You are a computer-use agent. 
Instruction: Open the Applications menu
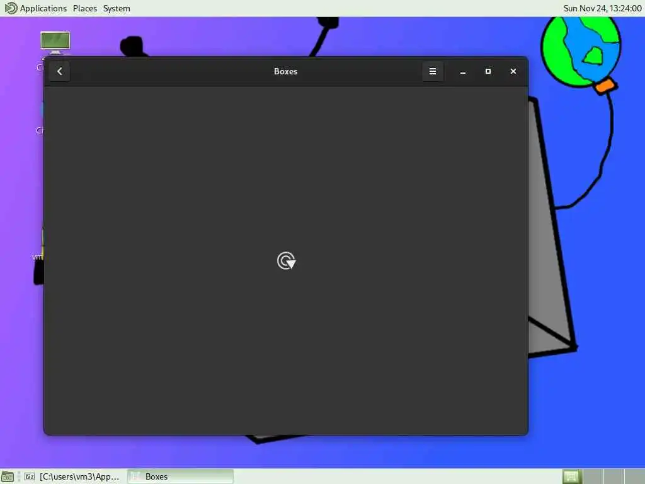coord(43,8)
